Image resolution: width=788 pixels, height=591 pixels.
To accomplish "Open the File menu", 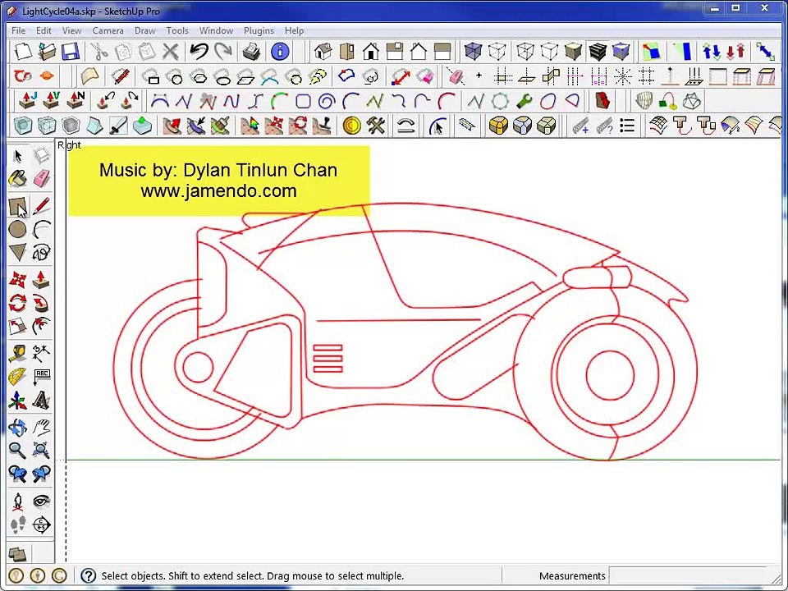I will (x=18, y=30).
